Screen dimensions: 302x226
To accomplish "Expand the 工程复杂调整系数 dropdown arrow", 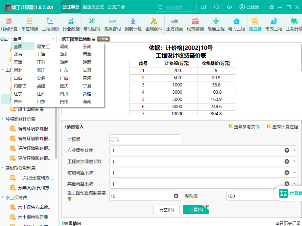I will (294, 161).
